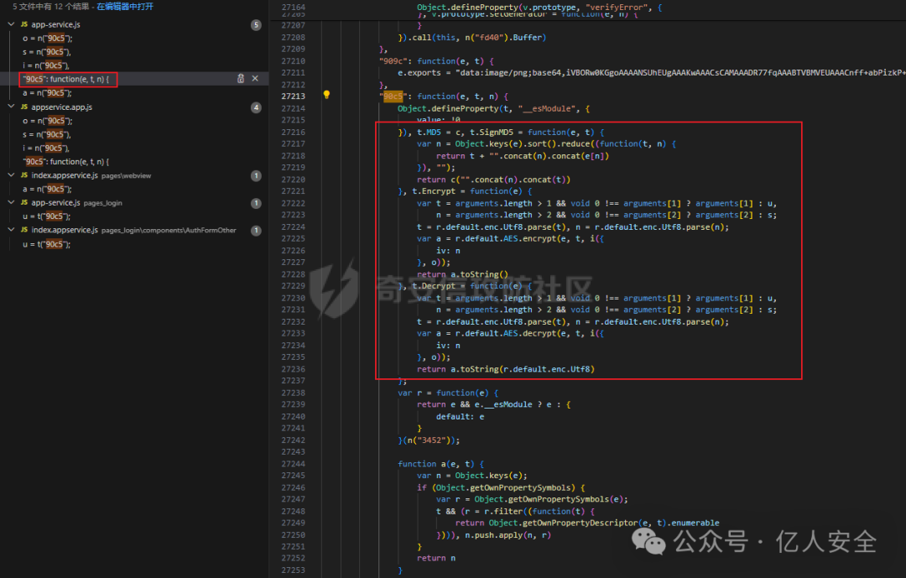
Task: Collapse the first app-service.js results group
Action: point(11,25)
